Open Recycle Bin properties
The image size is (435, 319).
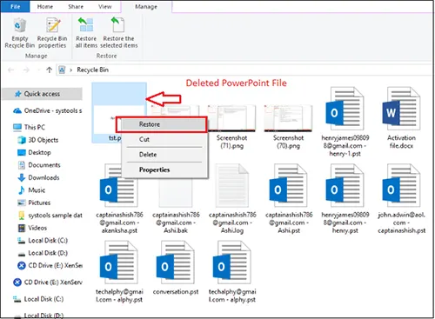(x=52, y=33)
